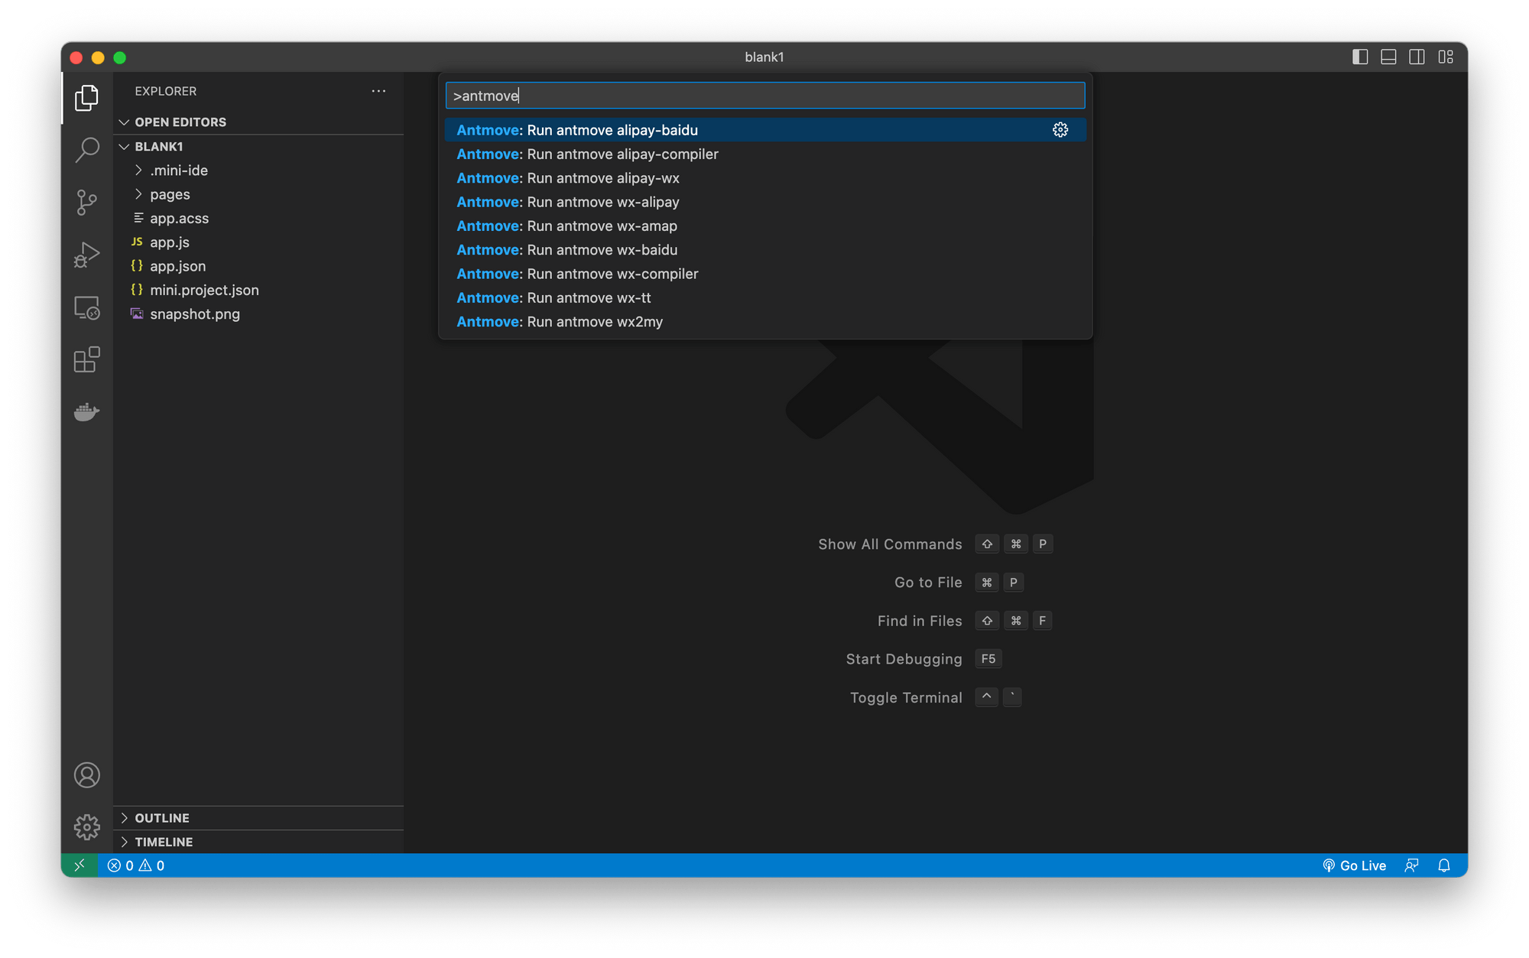Expand the Outline section
Image resolution: width=1529 pixels, height=958 pixels.
click(260, 818)
